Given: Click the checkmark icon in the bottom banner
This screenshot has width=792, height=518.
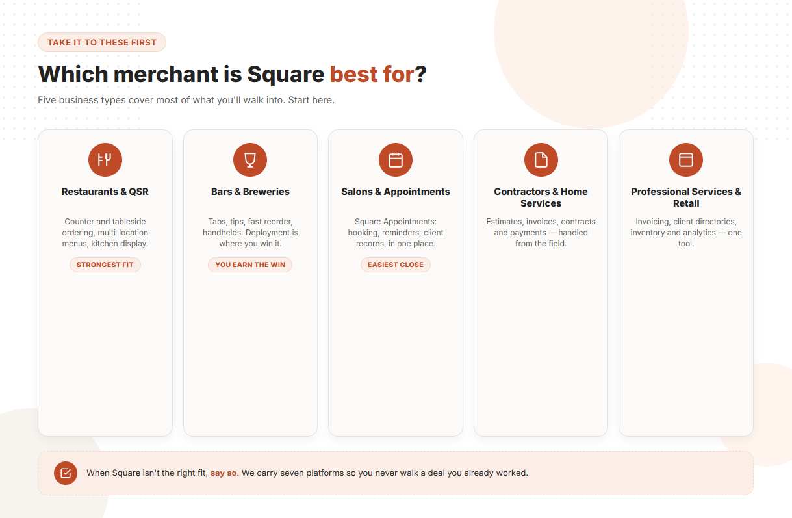Looking at the screenshot, I should pyautogui.click(x=66, y=473).
